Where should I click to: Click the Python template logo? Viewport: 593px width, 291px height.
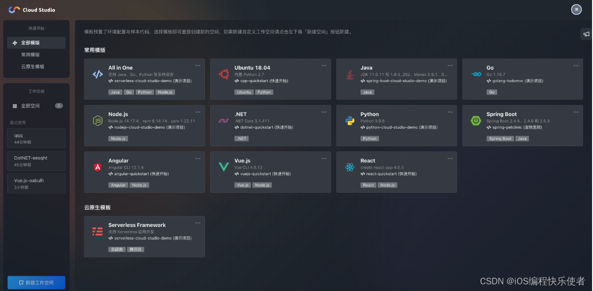tap(350, 121)
